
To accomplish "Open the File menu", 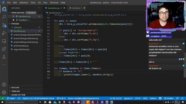I will point(9,3).
